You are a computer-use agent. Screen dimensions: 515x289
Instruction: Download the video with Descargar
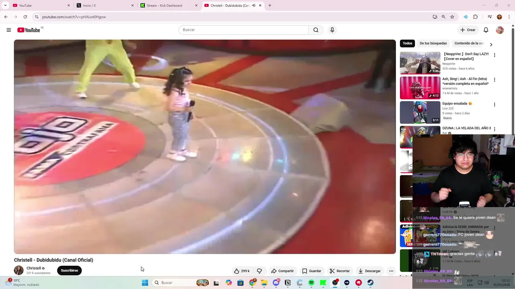[369, 271]
